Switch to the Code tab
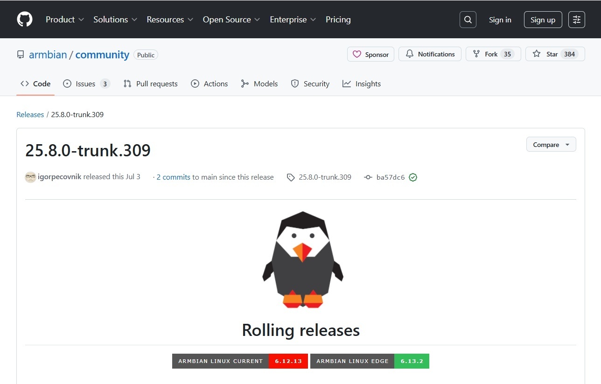This screenshot has height=384, width=601. pos(35,84)
